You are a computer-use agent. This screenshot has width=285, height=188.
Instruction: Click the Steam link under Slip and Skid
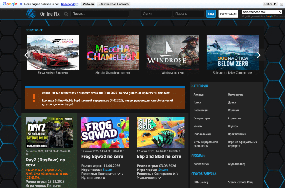[x=163, y=170]
